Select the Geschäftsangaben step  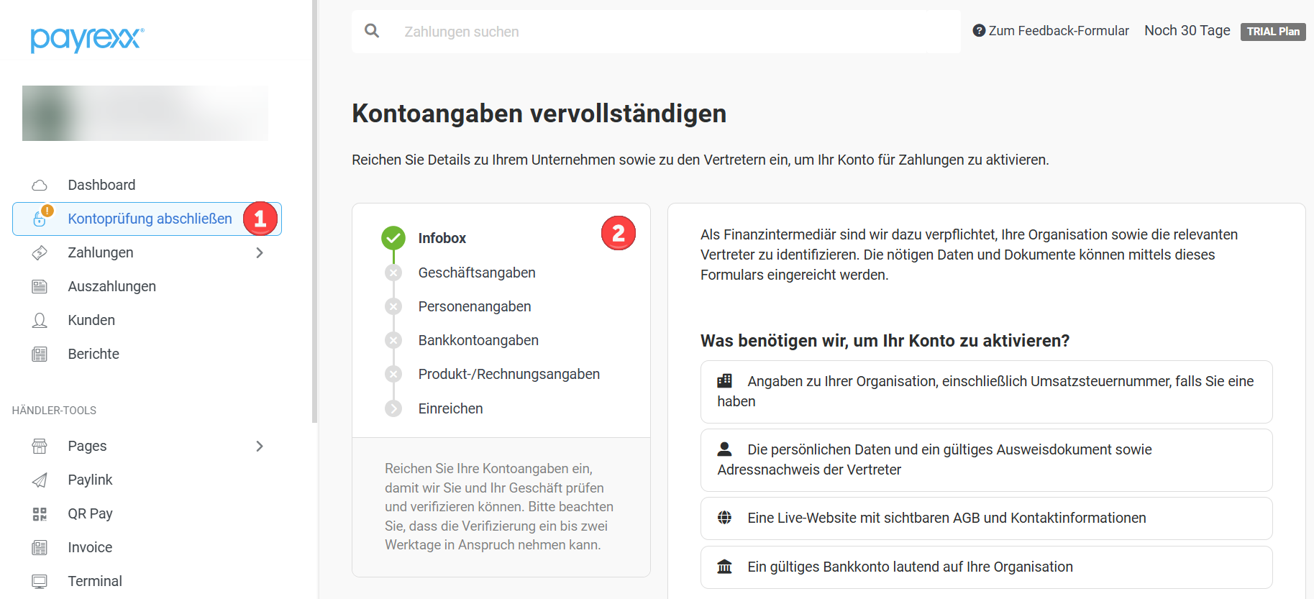476,273
